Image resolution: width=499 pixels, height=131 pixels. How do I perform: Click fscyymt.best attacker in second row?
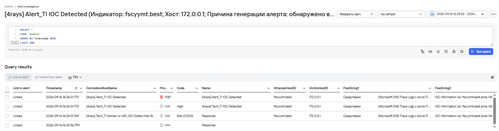[x=283, y=106]
